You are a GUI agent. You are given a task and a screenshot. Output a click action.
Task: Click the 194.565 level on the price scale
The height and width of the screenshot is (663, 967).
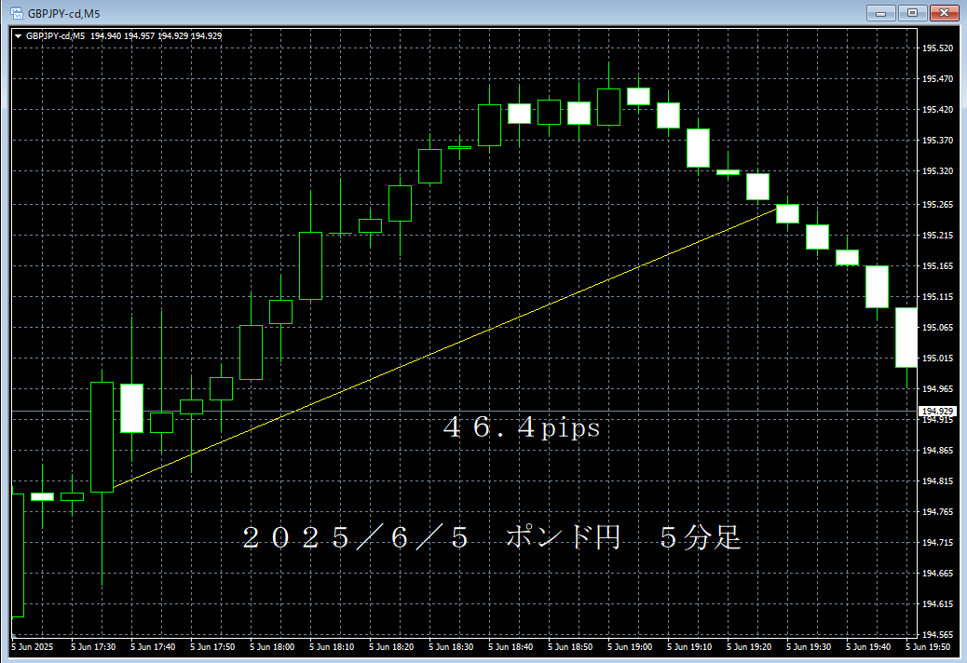pyautogui.click(x=935, y=635)
